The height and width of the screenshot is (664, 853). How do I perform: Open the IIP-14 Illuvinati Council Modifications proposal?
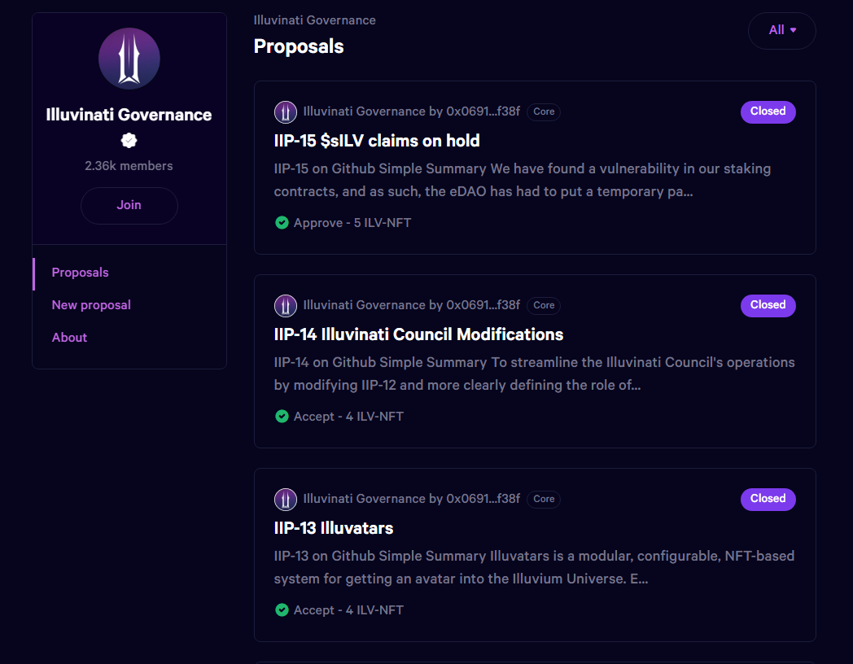(x=418, y=334)
